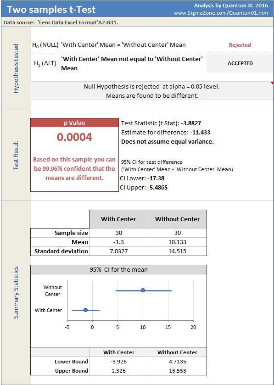Click the 'Without Center' mean dot on chart
Screen dimensions: 274x385
pyautogui.click(x=143, y=290)
